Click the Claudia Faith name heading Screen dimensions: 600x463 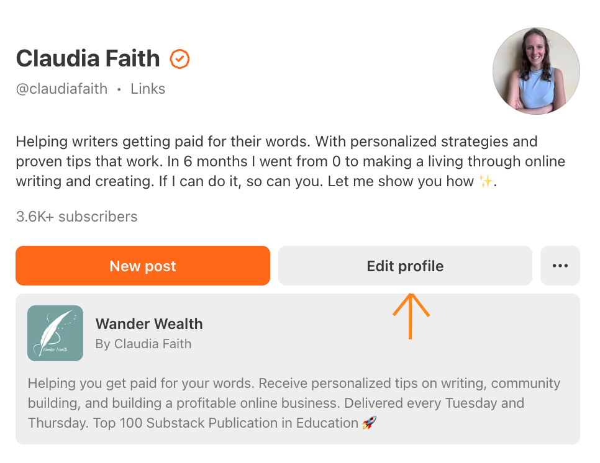click(87, 58)
